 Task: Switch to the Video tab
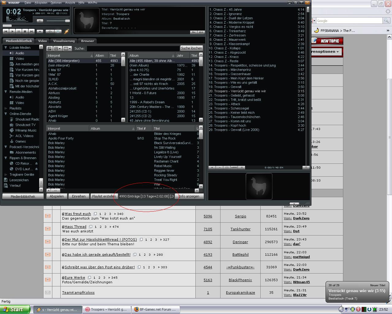point(43,41)
